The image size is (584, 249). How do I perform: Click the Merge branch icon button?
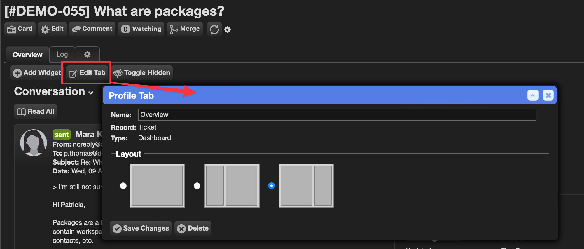pyautogui.click(x=185, y=29)
